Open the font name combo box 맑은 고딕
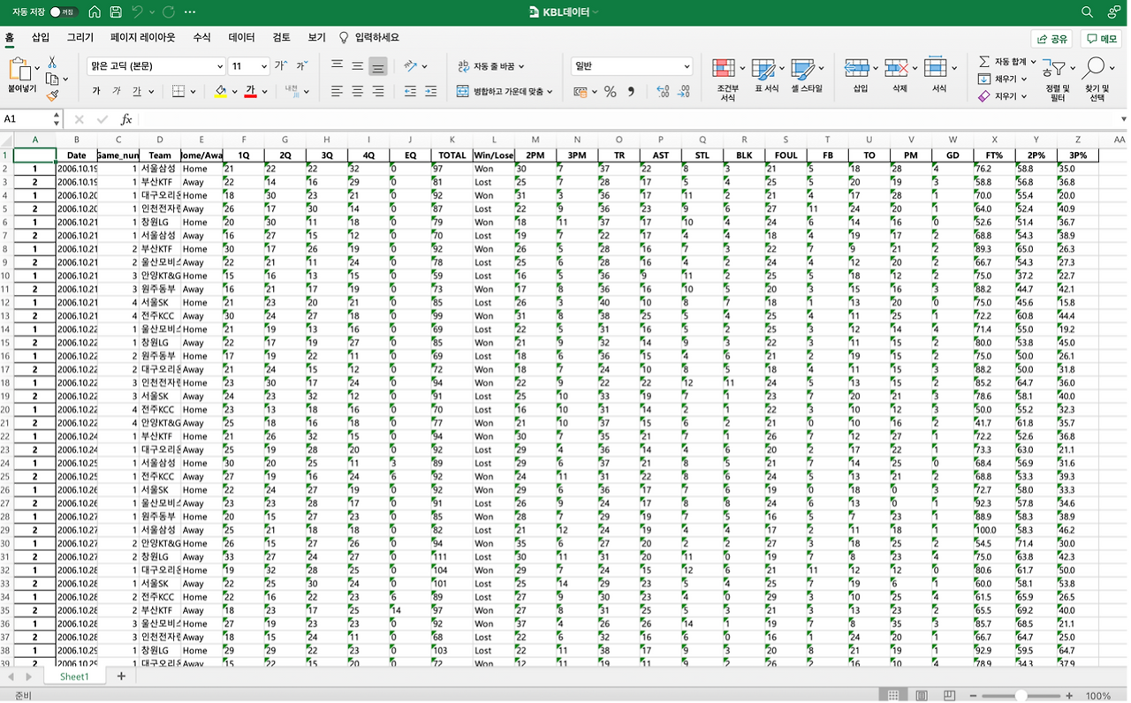This screenshot has width=1131, height=703. pos(156,66)
